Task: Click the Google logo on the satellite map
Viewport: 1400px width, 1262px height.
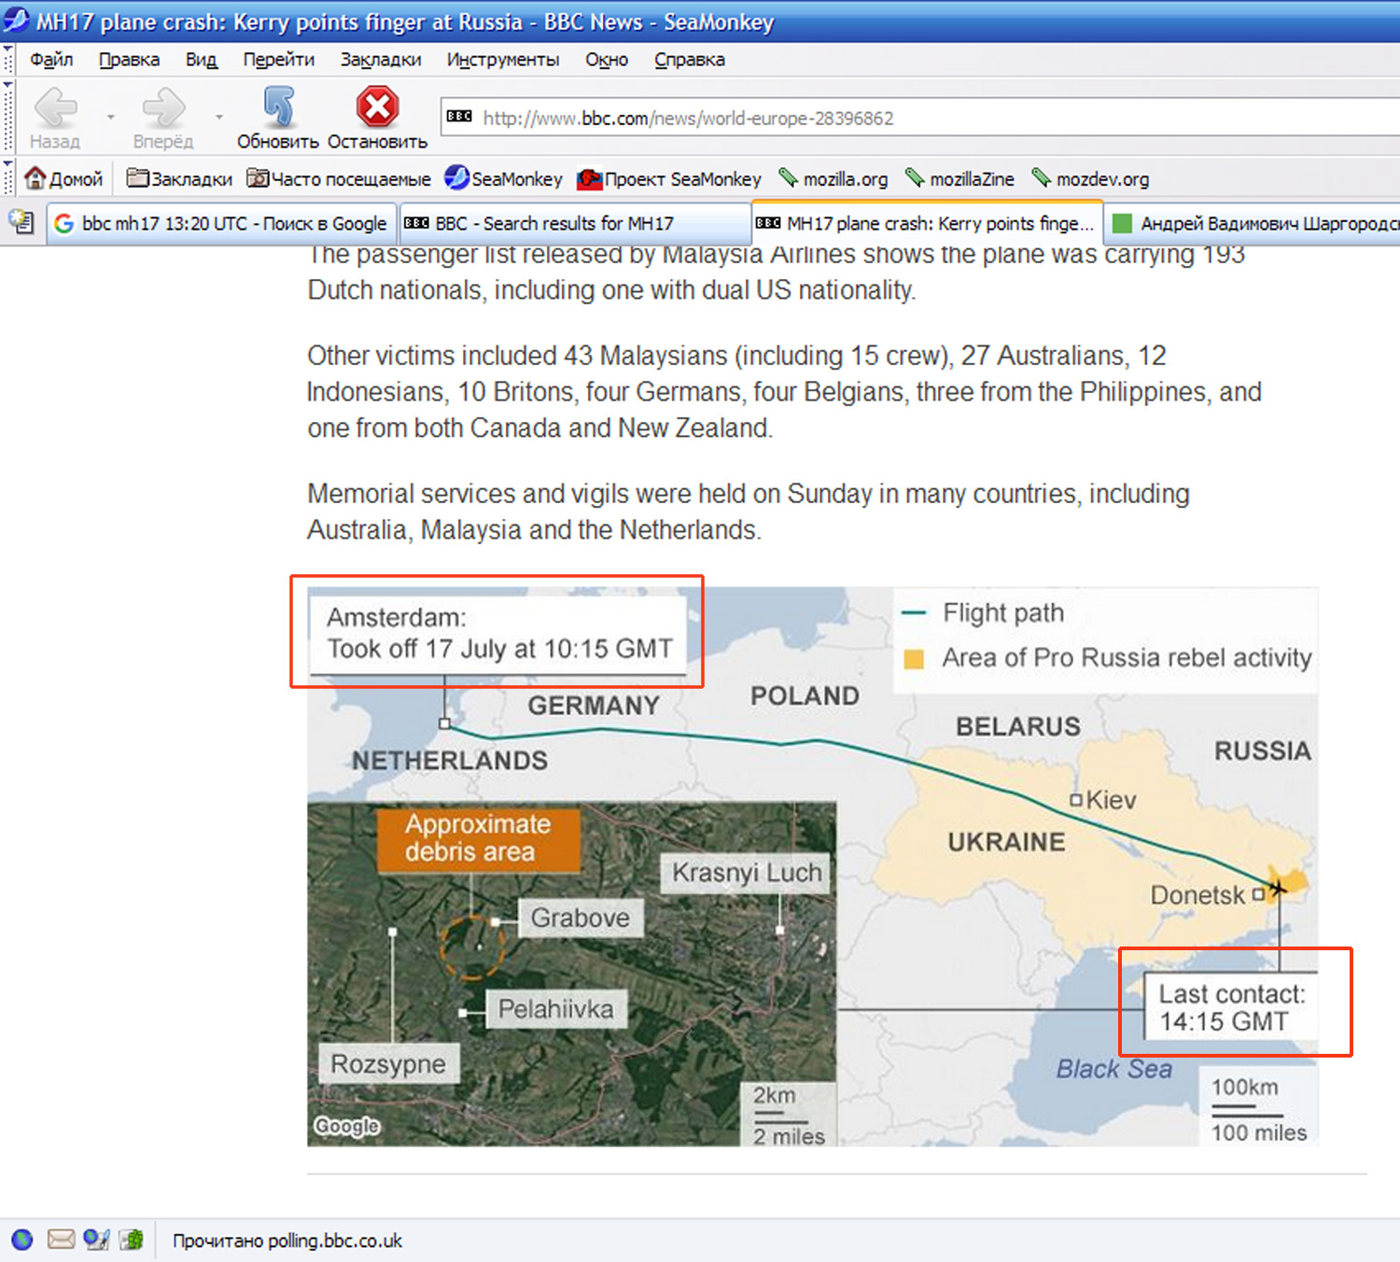Action: [x=347, y=1126]
